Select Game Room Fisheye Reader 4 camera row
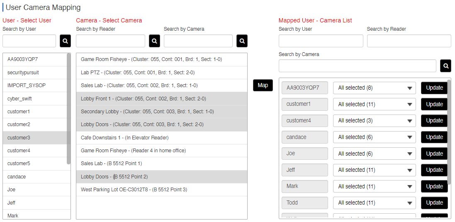This screenshot has width=455, height=222. coord(162,151)
